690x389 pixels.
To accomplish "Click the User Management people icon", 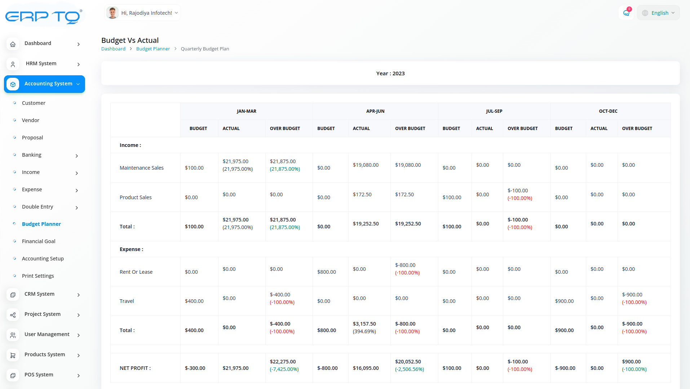I will (x=13, y=335).
